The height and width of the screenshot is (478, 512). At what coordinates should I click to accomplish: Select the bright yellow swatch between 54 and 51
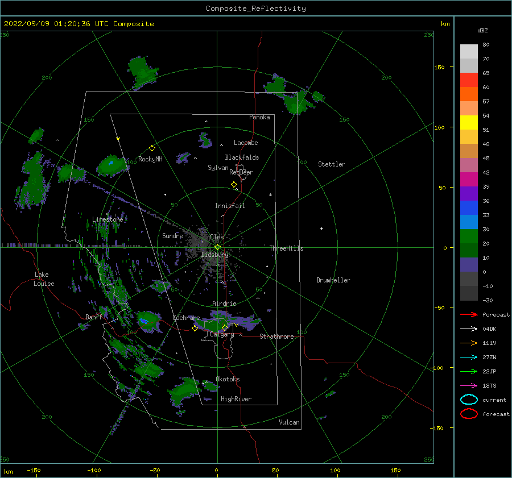coord(469,123)
